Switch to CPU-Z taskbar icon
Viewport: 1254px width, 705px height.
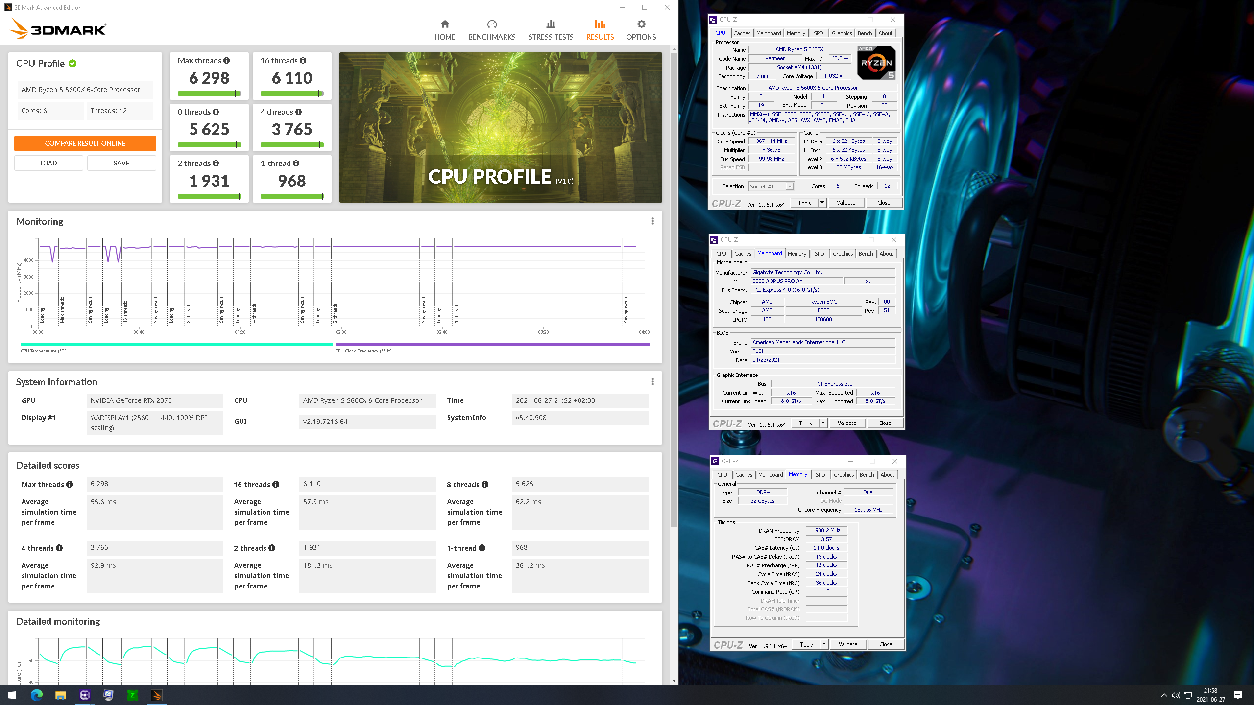85,695
